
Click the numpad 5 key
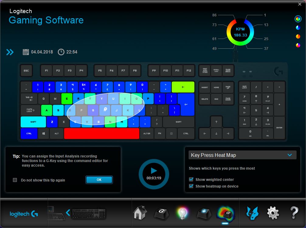[x=256, y=110]
